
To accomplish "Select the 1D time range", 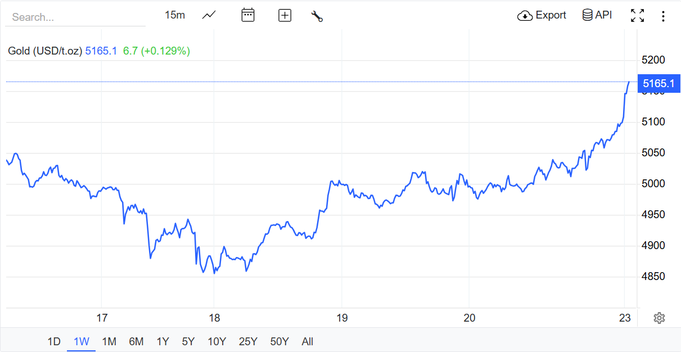I will click(x=53, y=341).
